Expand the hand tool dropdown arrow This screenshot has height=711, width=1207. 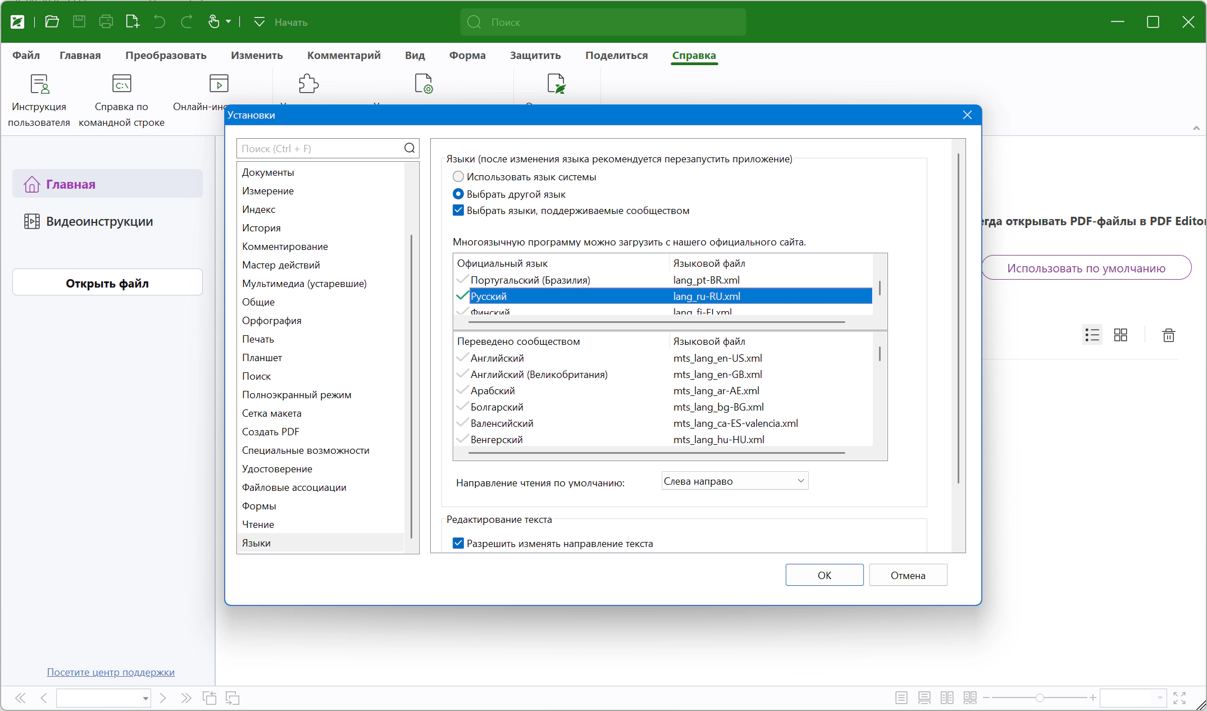pos(229,22)
